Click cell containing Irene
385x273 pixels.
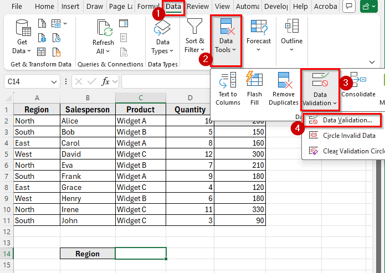coord(88,209)
